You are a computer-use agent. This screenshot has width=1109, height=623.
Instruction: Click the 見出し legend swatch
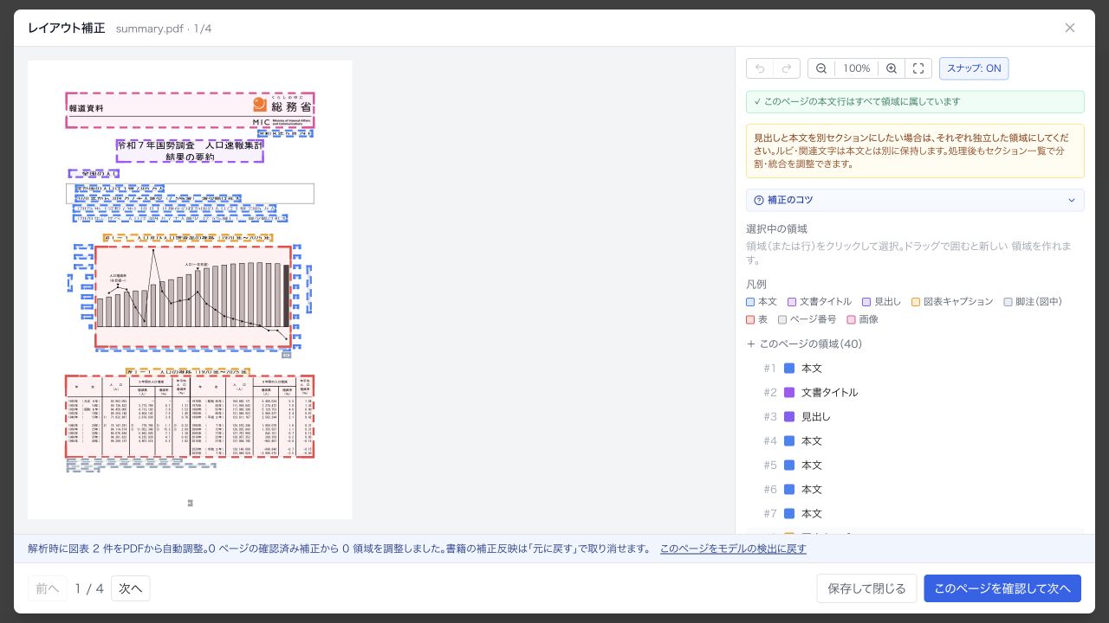(x=866, y=302)
